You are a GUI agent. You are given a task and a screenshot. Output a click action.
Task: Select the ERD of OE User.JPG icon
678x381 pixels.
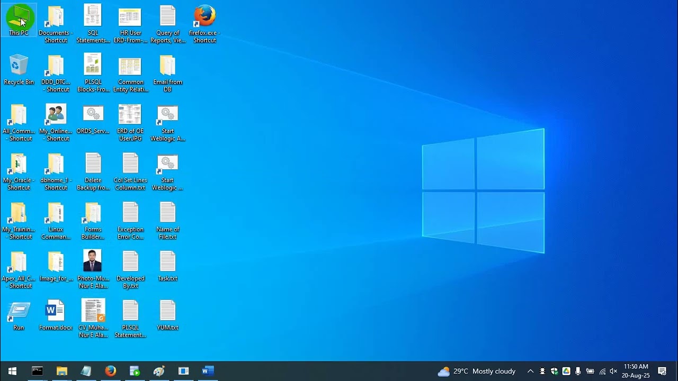130,123
